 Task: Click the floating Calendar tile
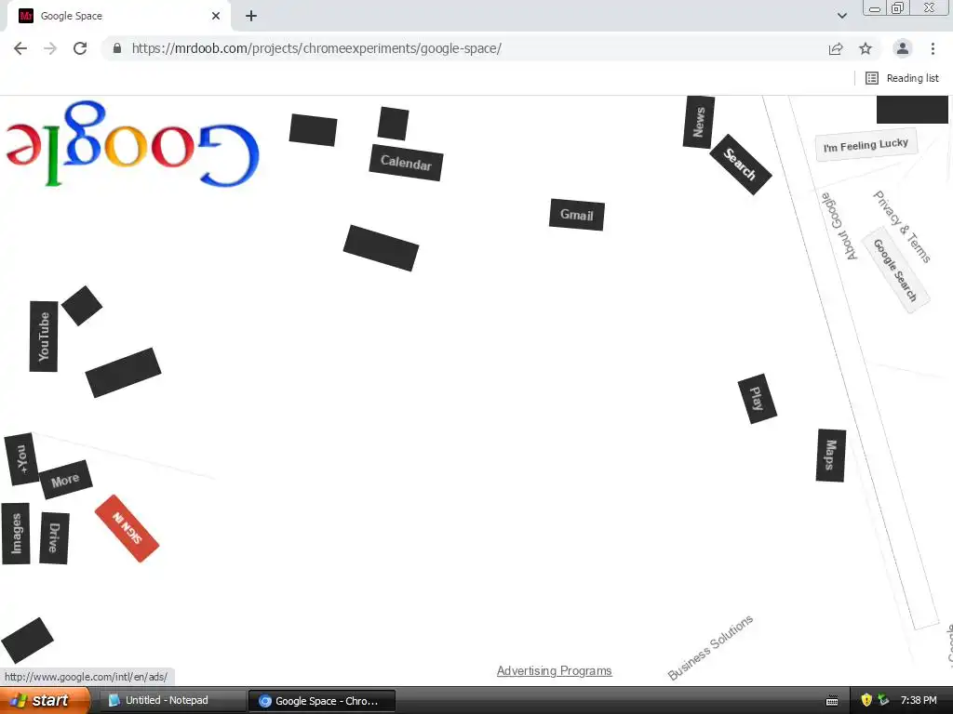coord(406,163)
